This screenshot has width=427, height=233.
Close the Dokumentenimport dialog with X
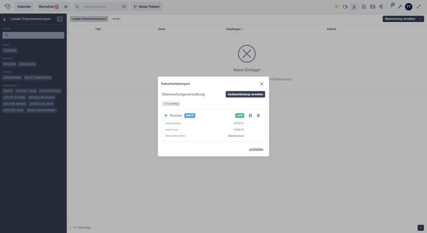point(262,84)
